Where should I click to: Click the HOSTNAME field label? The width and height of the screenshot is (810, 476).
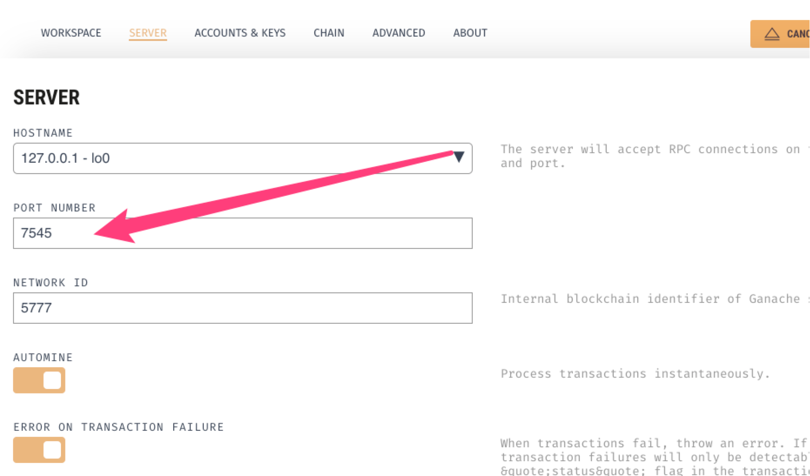pyautogui.click(x=43, y=133)
